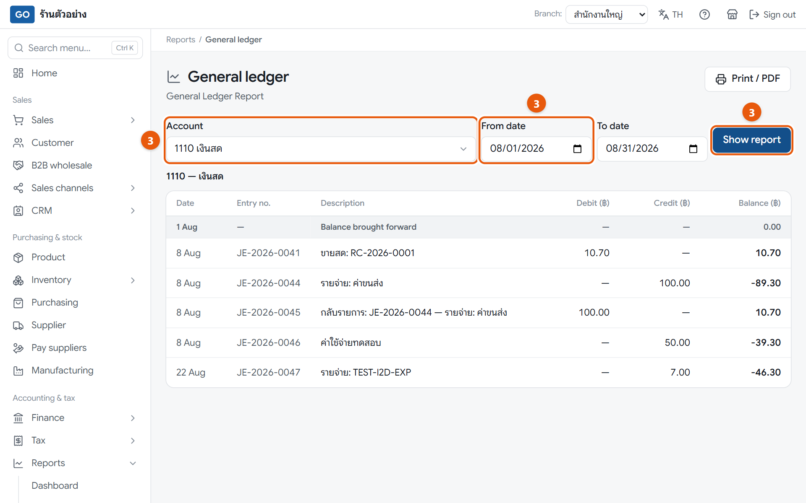
Task: Collapse the Reports menu chevron
Action: click(133, 463)
